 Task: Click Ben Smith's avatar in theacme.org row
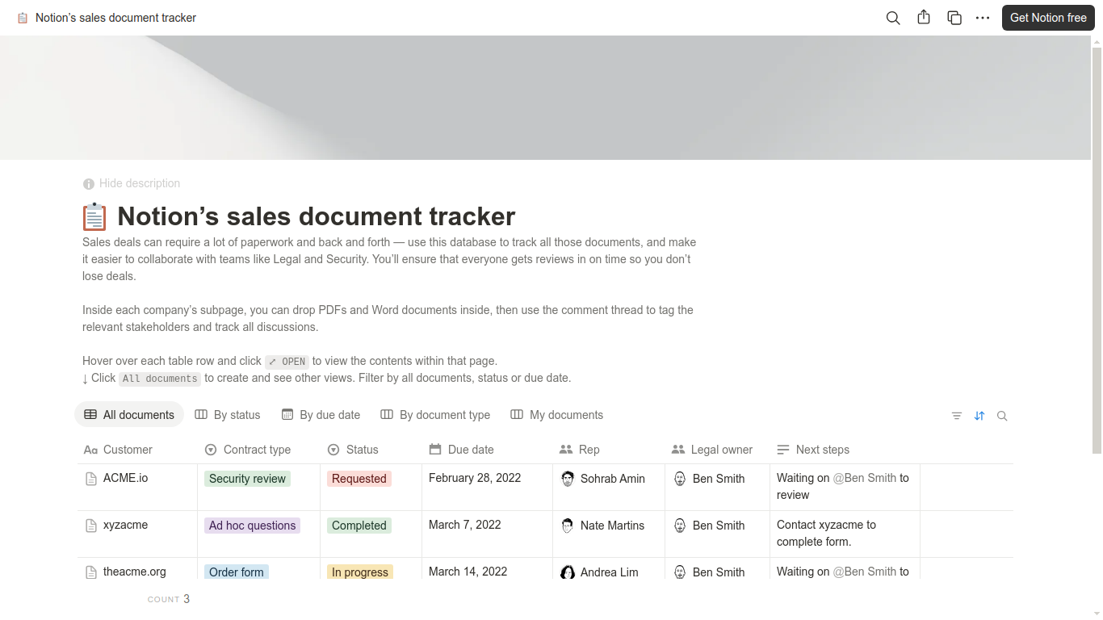680,572
